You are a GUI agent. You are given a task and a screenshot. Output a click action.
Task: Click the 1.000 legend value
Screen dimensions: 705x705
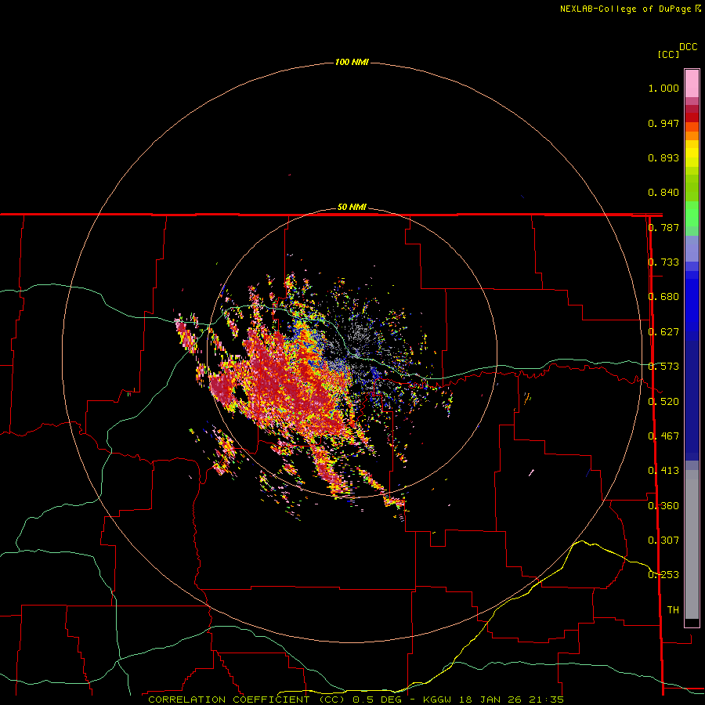pos(663,88)
